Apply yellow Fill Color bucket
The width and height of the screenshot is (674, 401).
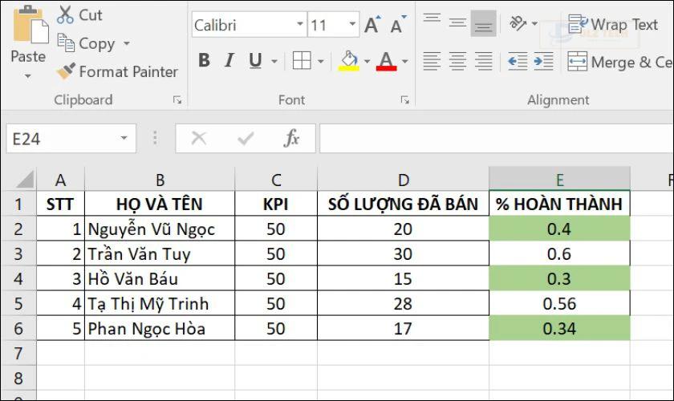point(349,61)
